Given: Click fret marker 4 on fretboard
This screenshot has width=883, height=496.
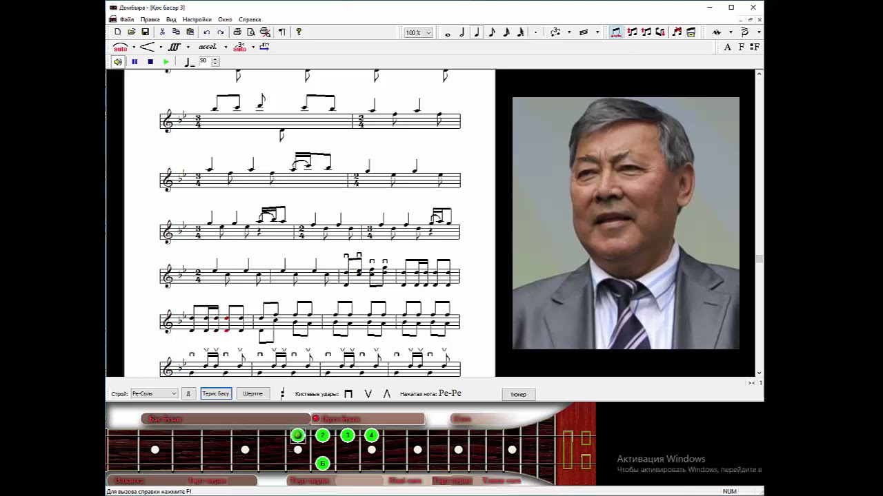Looking at the screenshot, I should point(372,435).
